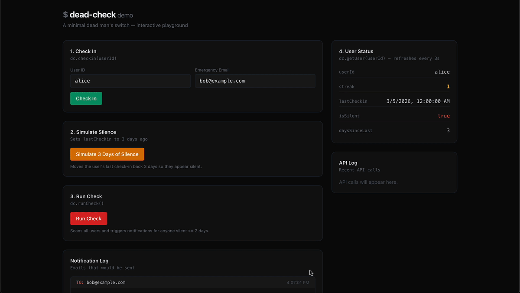This screenshot has width=520, height=293.
Task: Click the daysSinceLast value 3
Action: [x=448, y=130]
